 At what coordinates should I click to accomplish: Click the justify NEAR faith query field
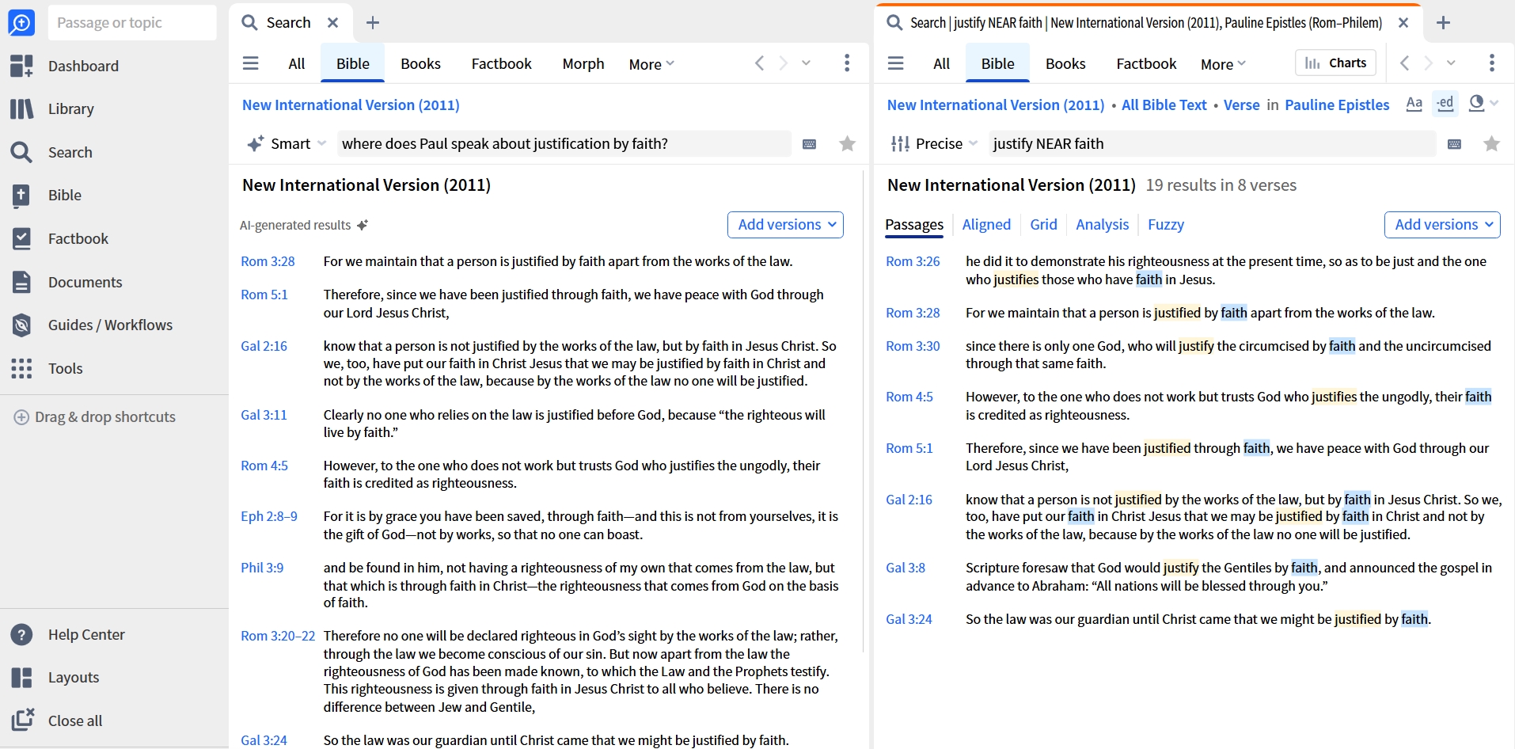point(1212,143)
